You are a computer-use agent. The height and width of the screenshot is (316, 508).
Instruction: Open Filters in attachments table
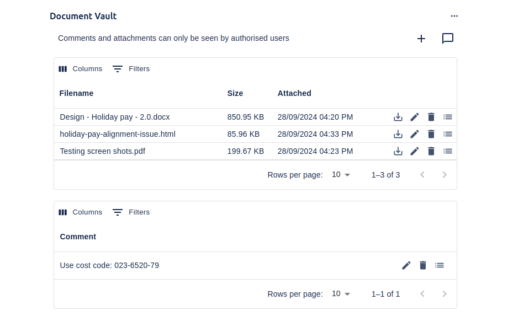click(131, 69)
